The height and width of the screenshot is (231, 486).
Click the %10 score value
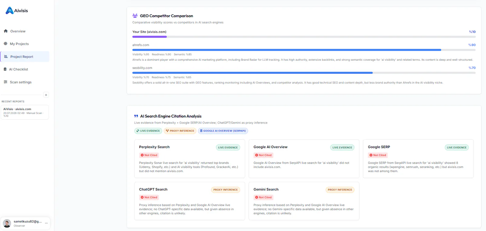tap(472, 32)
